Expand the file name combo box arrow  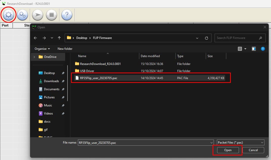click(x=212, y=142)
